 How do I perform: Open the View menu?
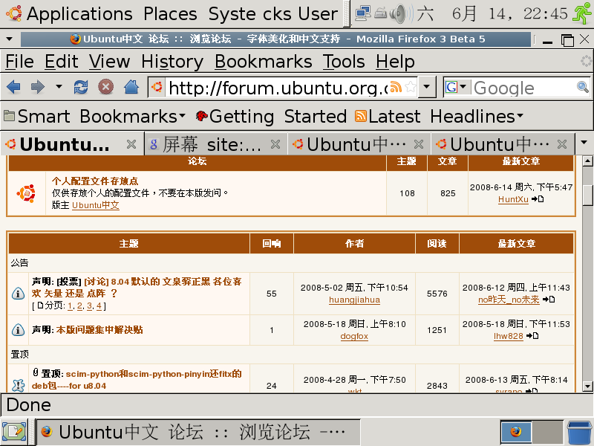[109, 62]
